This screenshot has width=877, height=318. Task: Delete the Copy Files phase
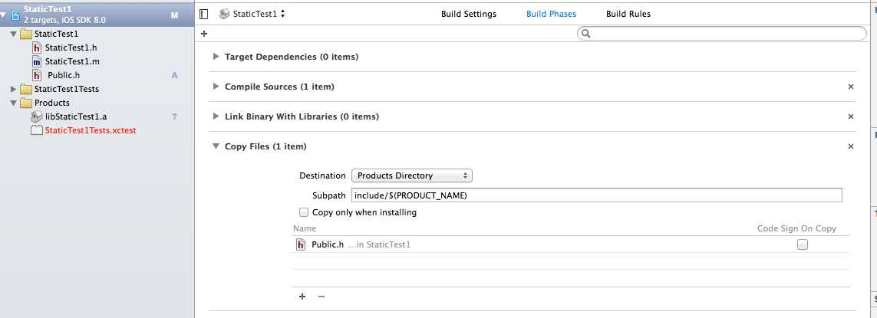pyautogui.click(x=851, y=146)
